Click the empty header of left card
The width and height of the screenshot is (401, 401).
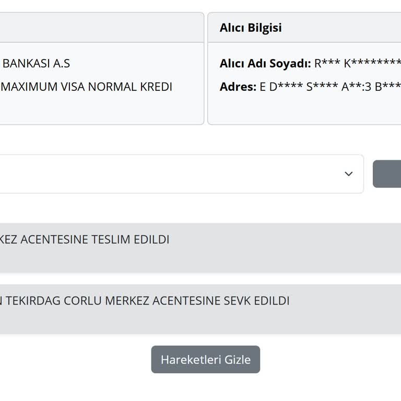(x=99, y=28)
